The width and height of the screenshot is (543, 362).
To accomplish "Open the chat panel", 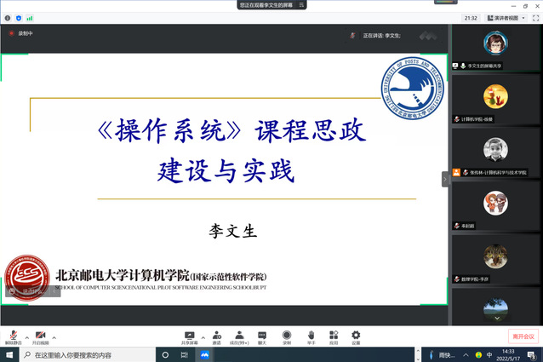I will [x=263, y=336].
